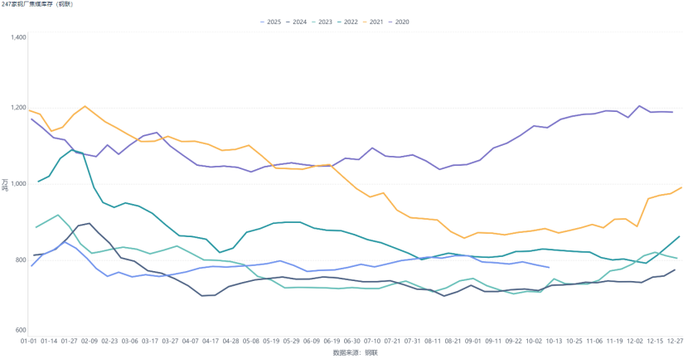
Task: Click the 万吨 y-axis unit label
Action: click(x=6, y=184)
